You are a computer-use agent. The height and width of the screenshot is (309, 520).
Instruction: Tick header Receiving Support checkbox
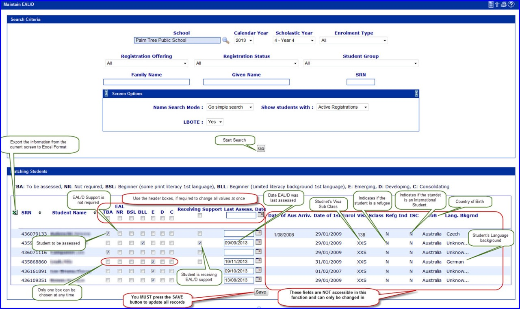(199, 216)
